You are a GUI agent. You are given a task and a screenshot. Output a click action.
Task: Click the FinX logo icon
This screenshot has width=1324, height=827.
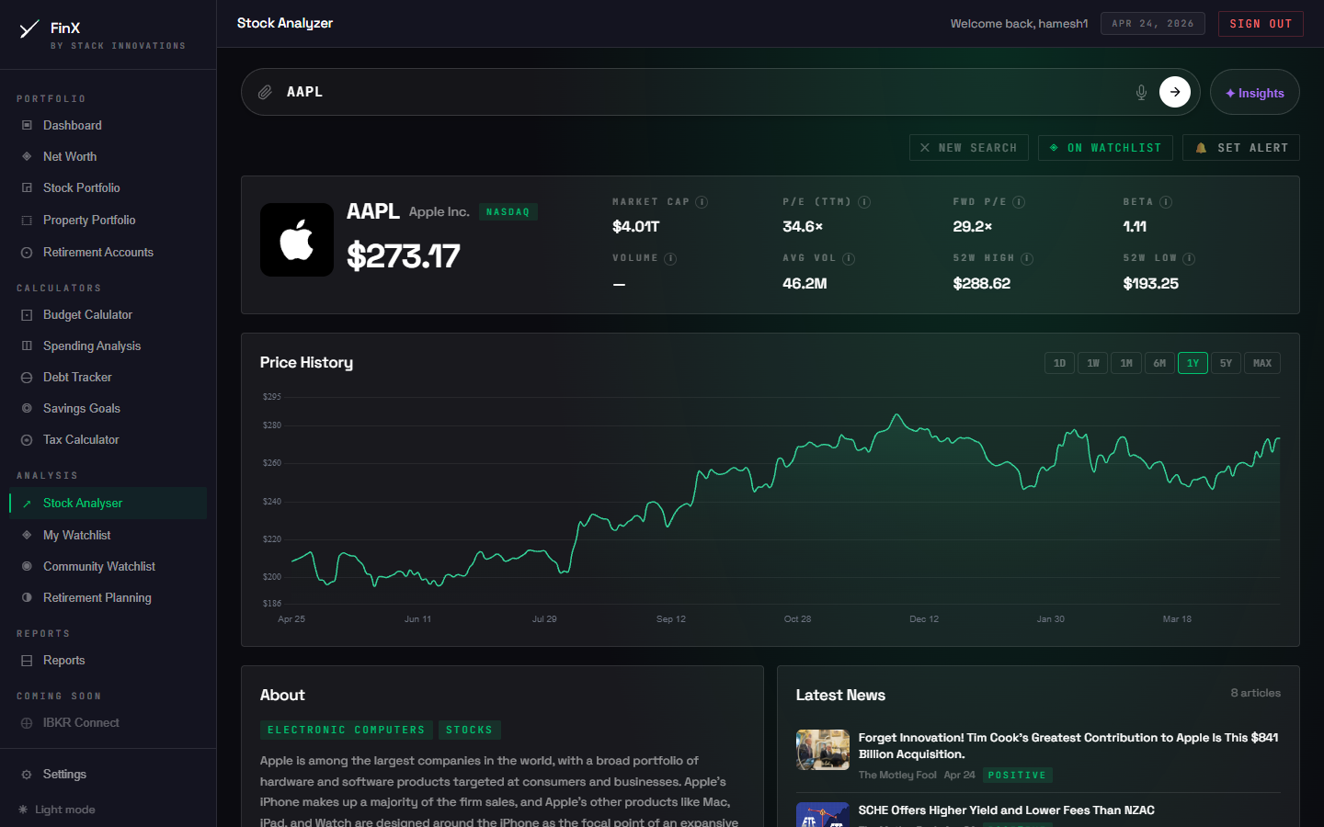coord(29,29)
